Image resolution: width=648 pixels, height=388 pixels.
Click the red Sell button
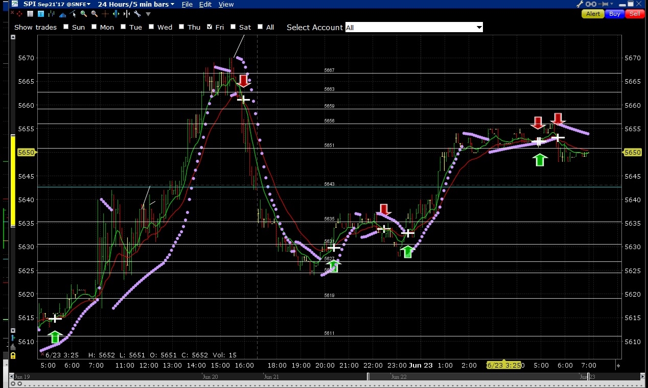pos(635,14)
